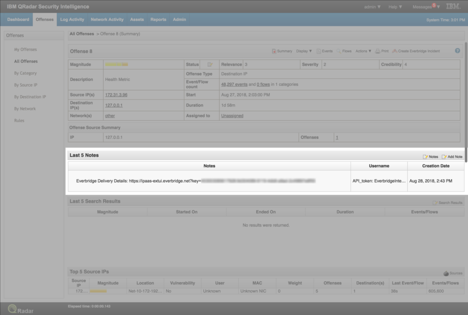
Task: Open source IP 172.31.3.96 link
Action: (x=116, y=95)
